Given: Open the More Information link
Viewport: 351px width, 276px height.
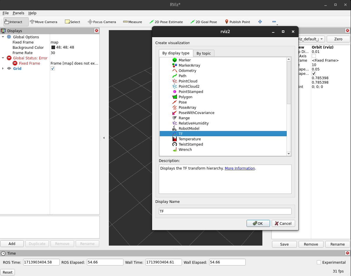Looking at the screenshot, I should click(x=240, y=168).
